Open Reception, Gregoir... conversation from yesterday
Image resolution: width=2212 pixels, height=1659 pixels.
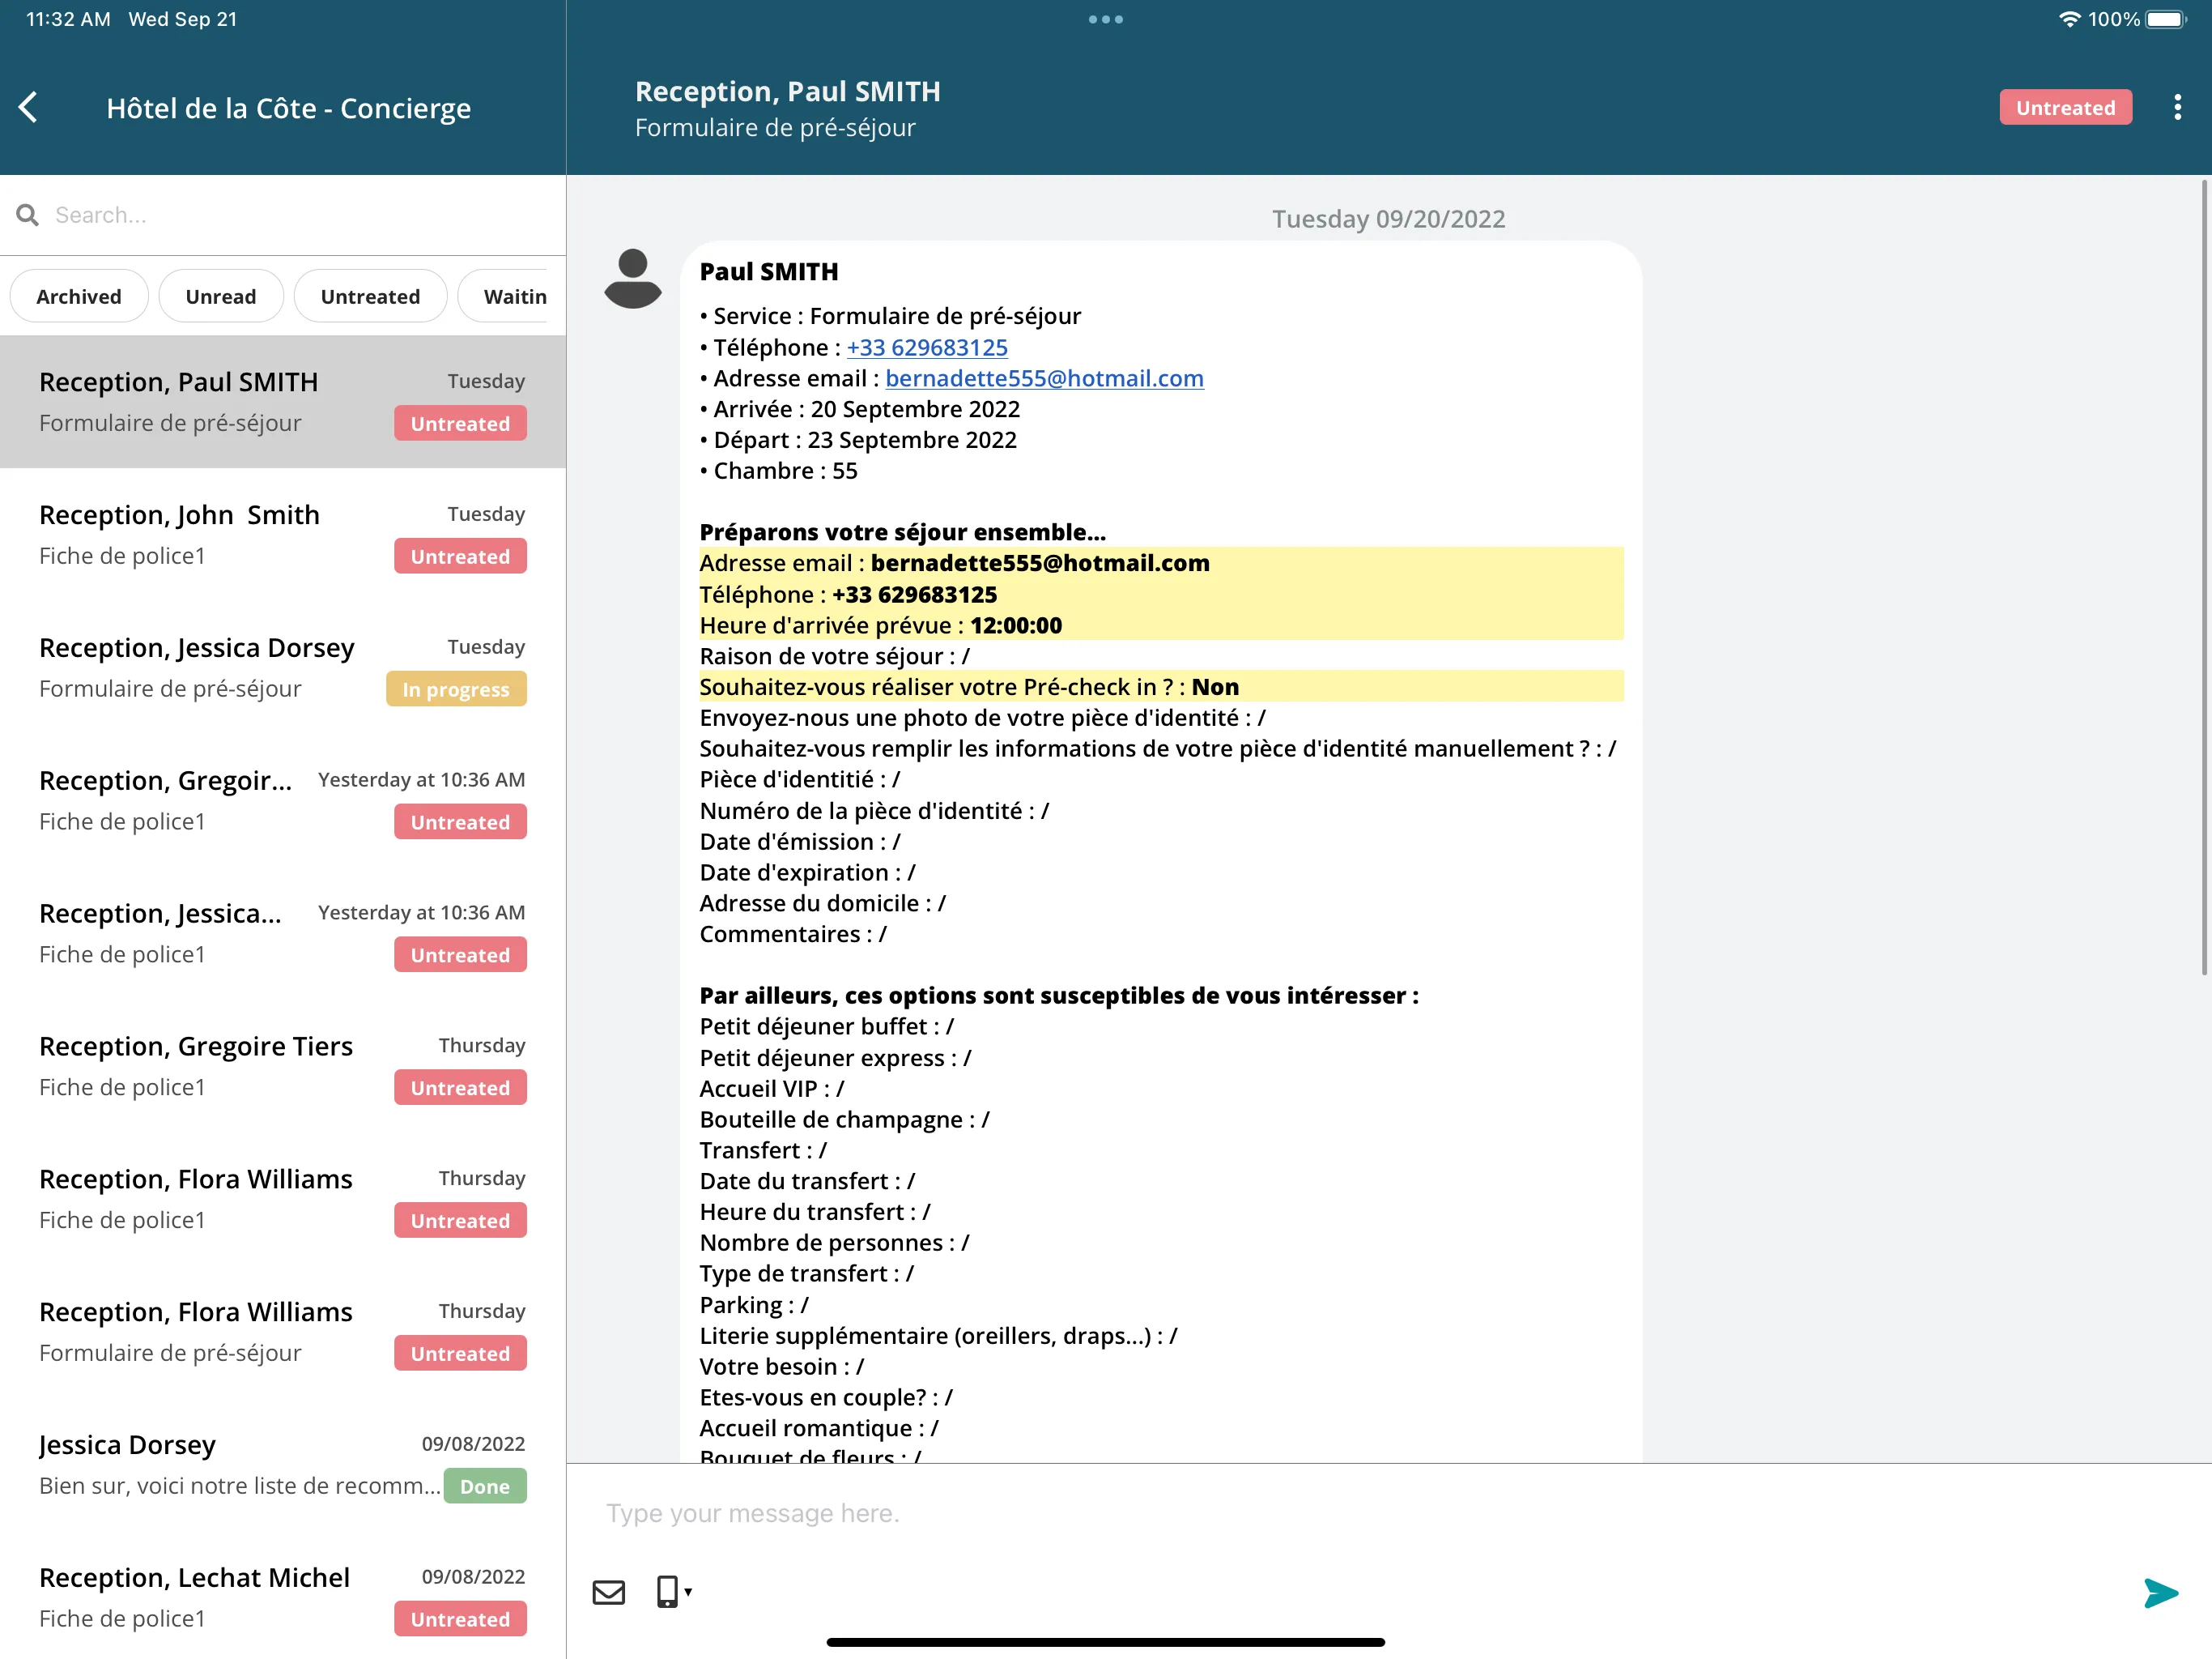coord(283,800)
